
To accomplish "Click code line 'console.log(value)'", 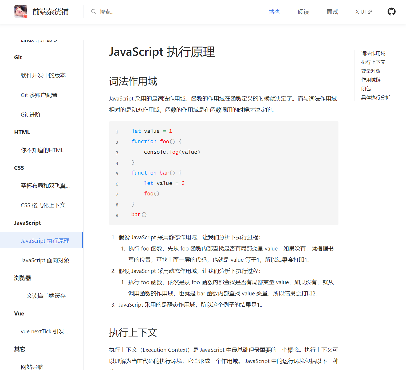I will 172,152.
